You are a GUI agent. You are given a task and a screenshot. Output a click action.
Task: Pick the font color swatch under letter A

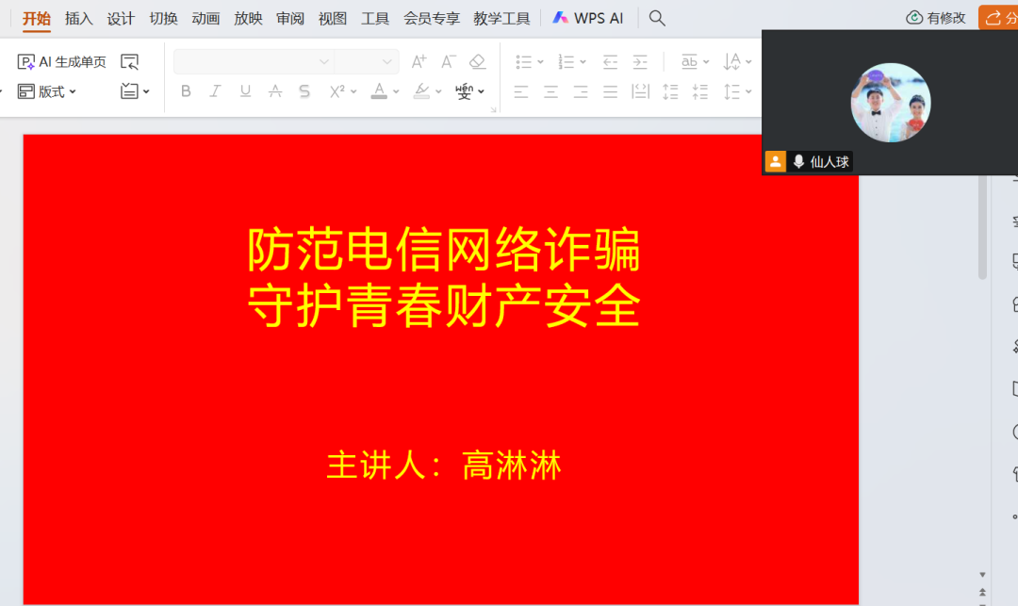[378, 91]
